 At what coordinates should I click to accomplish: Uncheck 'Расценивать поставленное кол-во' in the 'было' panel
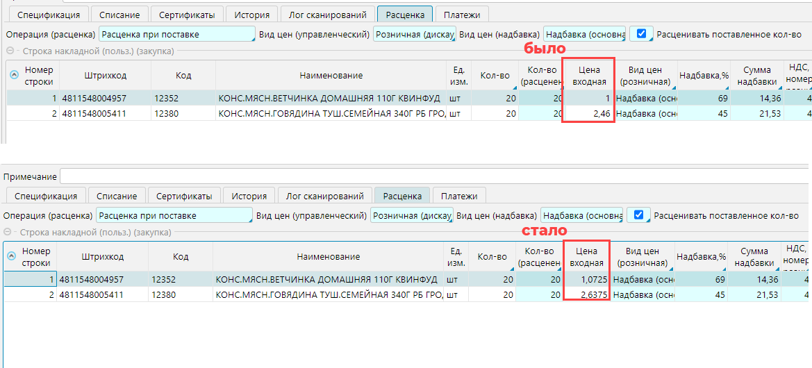pyautogui.click(x=641, y=33)
